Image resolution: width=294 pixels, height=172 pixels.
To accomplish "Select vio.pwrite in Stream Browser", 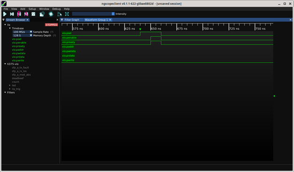I will (18, 60).
